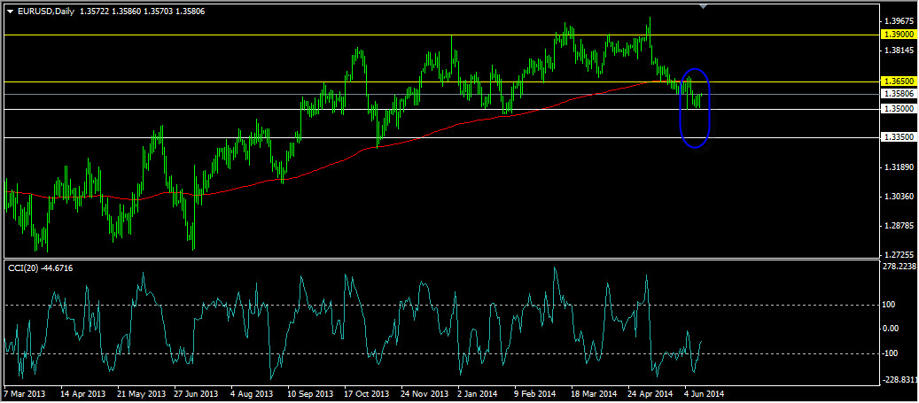The height and width of the screenshot is (403, 919).
Task: Click the current price label 1.35806
Action: click(x=901, y=94)
